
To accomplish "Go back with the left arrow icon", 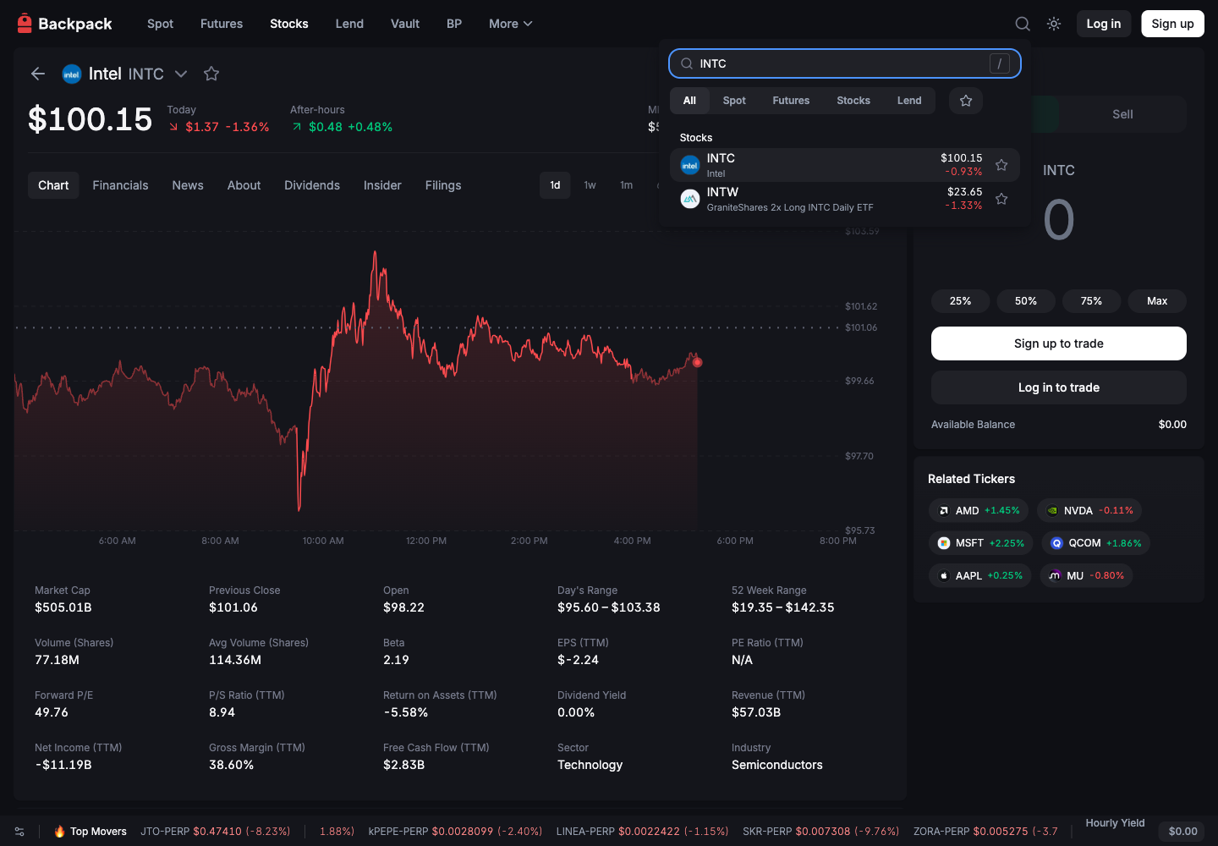I will 38,74.
